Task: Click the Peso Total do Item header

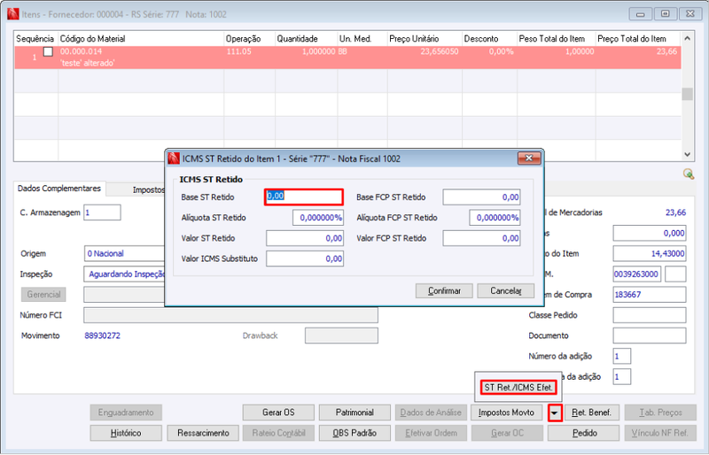Action: (557, 39)
